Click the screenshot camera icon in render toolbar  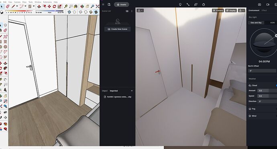click(259, 4)
